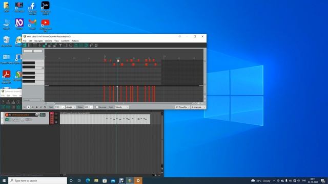Screen dimensions: 328x184
Task: Click the right button above piano keys
Action: point(38,51)
